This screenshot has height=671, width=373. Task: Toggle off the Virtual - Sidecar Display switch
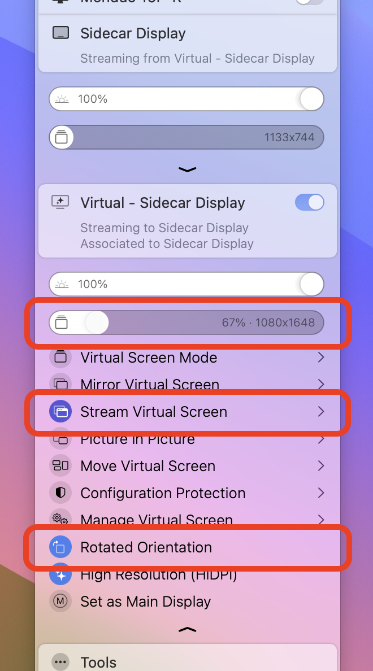click(x=309, y=202)
